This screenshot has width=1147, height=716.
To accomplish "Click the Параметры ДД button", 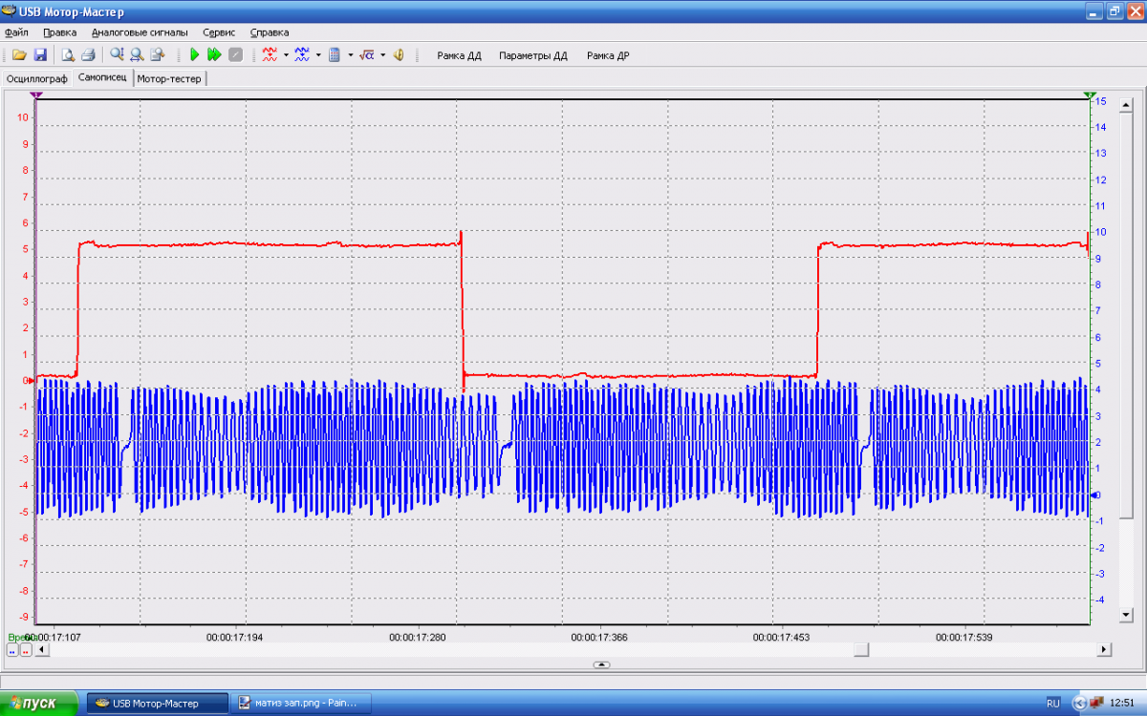I will pyautogui.click(x=532, y=55).
